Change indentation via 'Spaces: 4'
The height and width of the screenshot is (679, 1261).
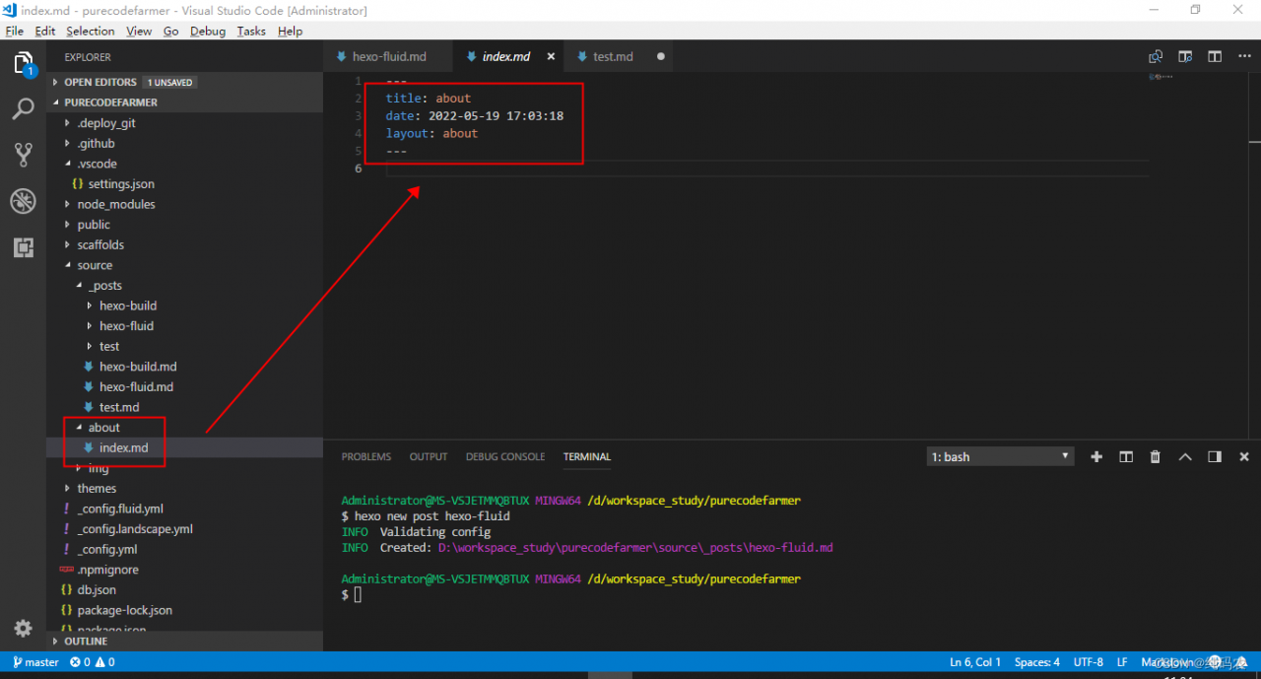(x=1037, y=662)
